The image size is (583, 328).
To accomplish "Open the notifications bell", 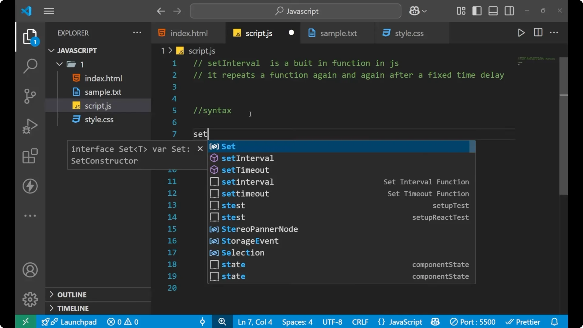I will [x=554, y=322].
